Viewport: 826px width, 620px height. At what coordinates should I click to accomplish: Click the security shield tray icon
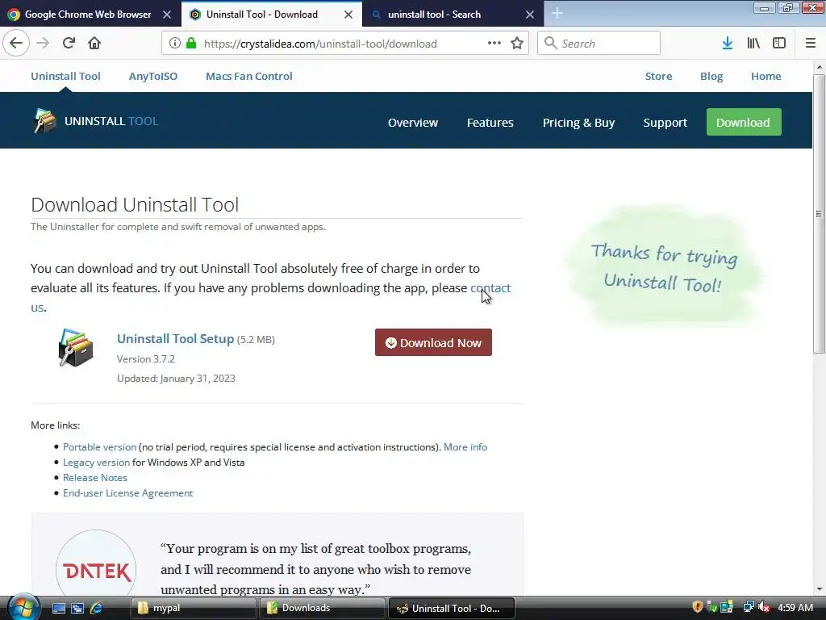698,607
